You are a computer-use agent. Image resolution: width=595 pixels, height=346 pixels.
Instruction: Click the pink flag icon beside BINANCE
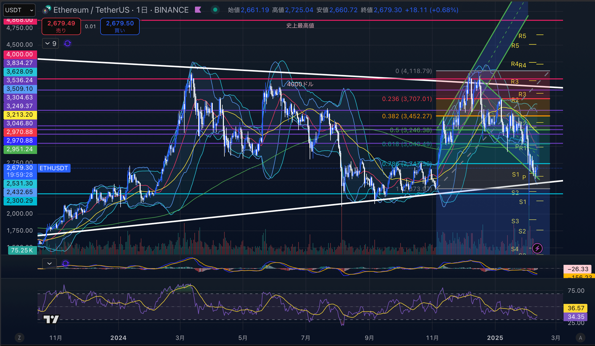tap(198, 10)
